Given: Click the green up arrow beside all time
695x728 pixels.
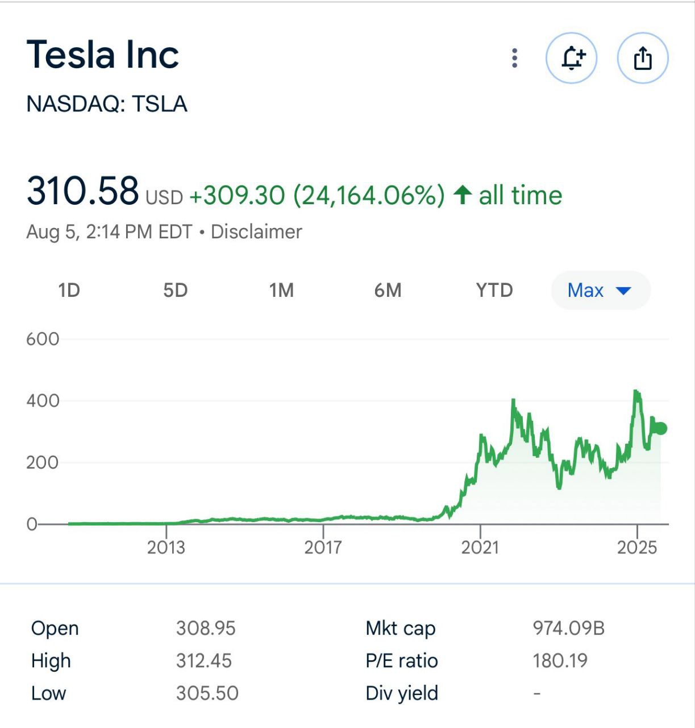Looking at the screenshot, I should coord(463,195).
